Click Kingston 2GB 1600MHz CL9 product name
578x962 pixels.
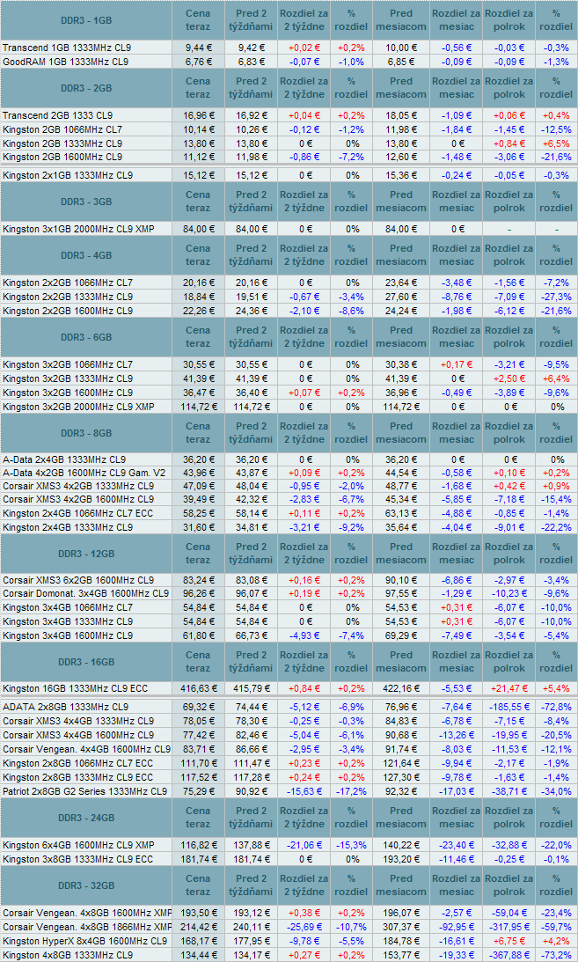point(62,157)
